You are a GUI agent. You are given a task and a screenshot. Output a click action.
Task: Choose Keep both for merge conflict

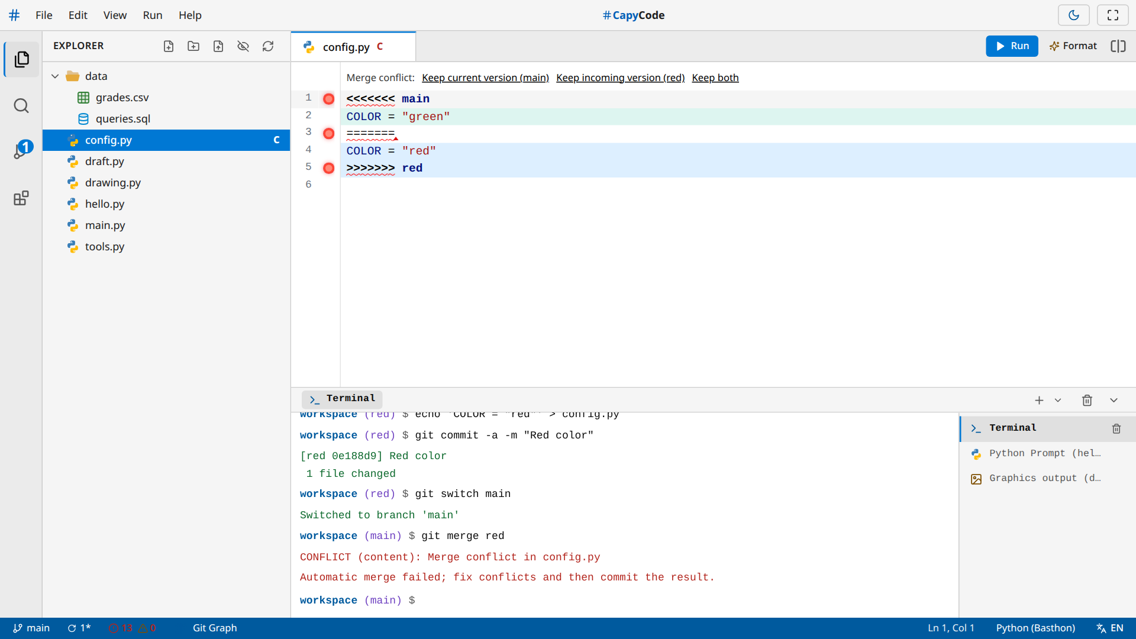pyautogui.click(x=715, y=78)
